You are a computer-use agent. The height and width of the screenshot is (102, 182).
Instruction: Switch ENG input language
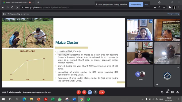(x=161, y=99)
